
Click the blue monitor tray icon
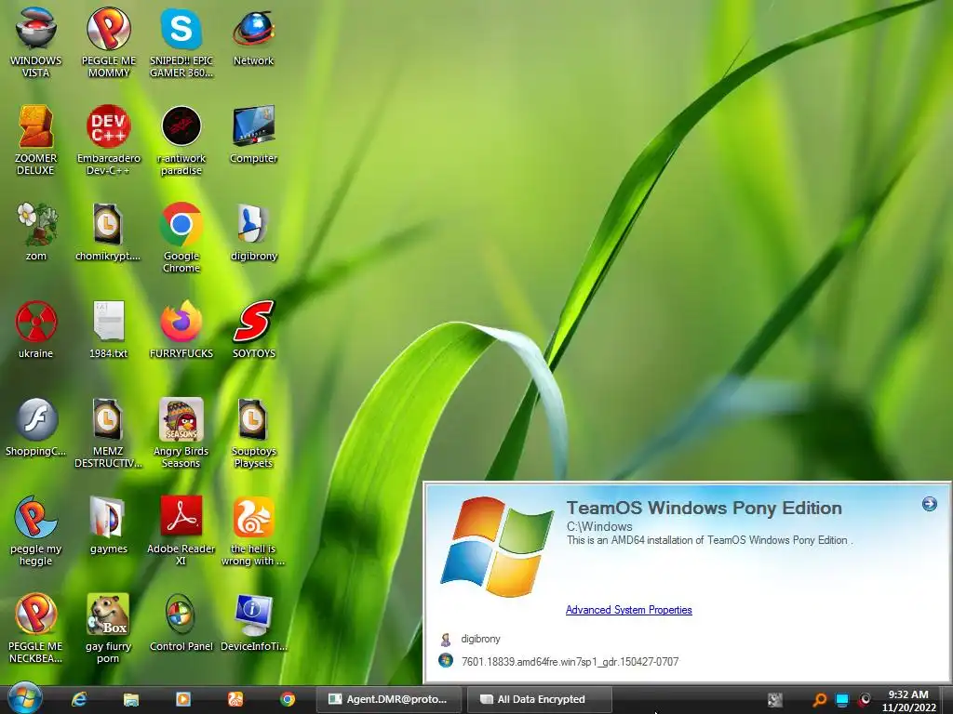coord(841,700)
